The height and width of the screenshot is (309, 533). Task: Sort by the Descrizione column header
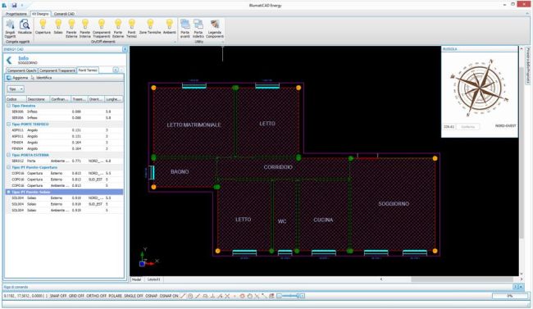[38, 99]
